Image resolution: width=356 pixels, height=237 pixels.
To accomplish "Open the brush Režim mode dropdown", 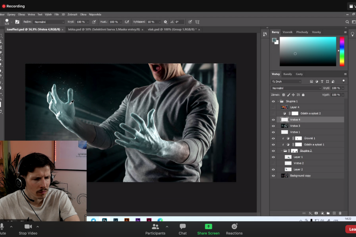I will pyautogui.click(x=49, y=22).
